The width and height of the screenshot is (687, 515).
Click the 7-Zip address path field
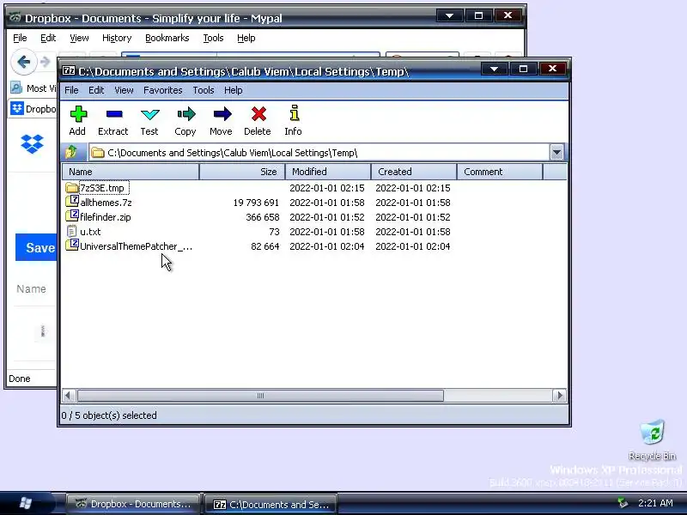point(319,153)
